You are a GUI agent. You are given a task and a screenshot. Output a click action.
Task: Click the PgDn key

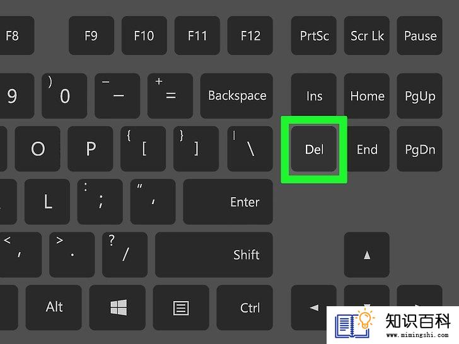[x=420, y=149]
